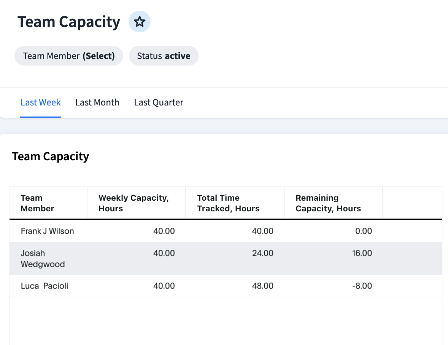This screenshot has width=448, height=345.
Task: Click Josiah Wedgwood's 16.00 remaining capacity
Action: [x=362, y=253]
